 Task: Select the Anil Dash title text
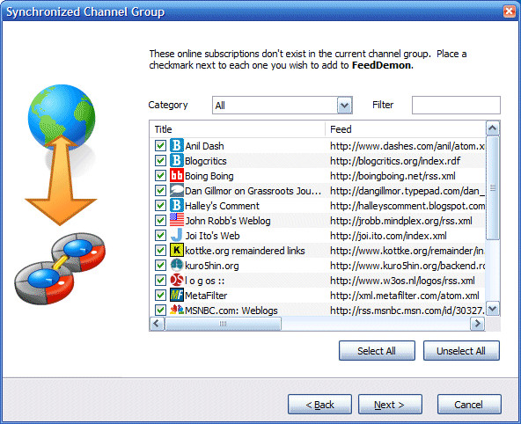click(x=204, y=146)
